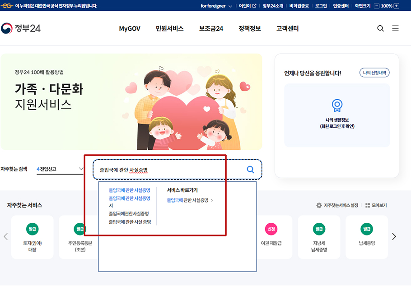
Task: Click the 가족·다문화 지원서비스 banner
Action: (x=131, y=101)
